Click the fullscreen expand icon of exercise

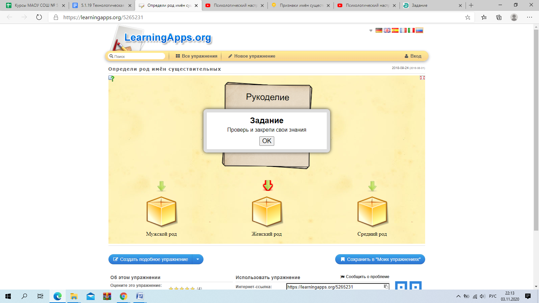tap(422, 78)
